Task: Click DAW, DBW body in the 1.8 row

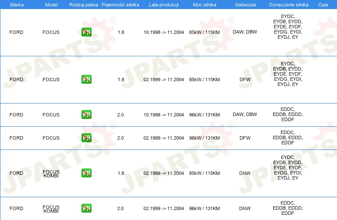Action: (x=245, y=32)
